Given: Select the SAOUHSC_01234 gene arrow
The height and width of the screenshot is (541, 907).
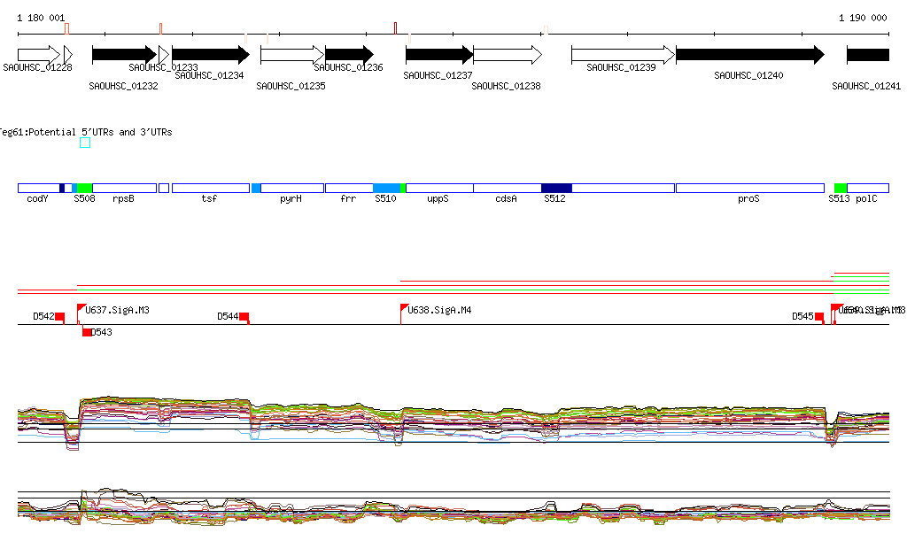Looking at the screenshot, I should click(x=210, y=55).
